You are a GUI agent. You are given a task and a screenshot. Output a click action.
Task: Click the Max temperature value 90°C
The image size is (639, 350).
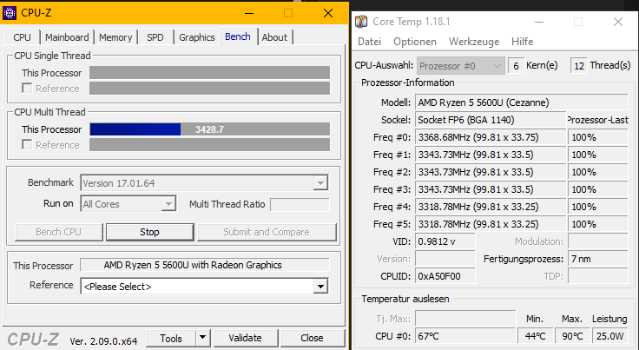pyautogui.click(x=572, y=336)
